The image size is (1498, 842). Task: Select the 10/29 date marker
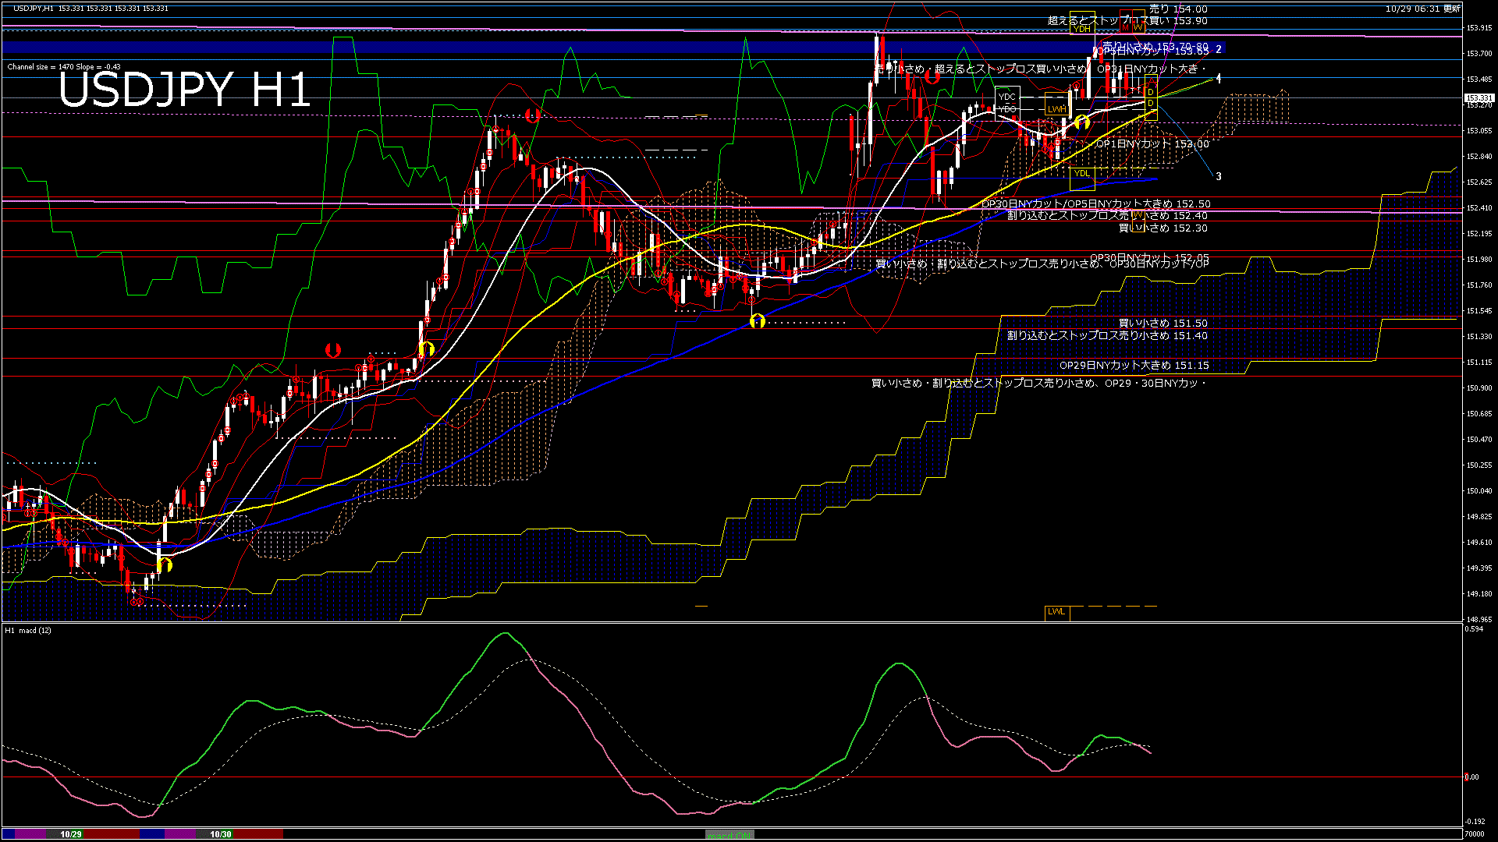[70, 834]
